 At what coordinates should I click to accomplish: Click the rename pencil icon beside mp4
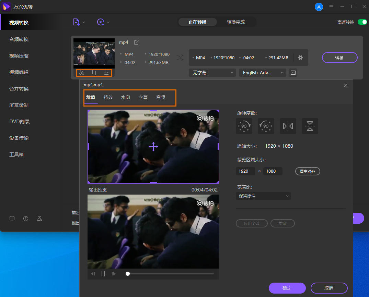click(136, 42)
